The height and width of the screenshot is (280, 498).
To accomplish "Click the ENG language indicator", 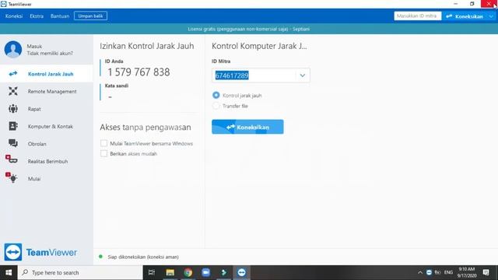I will click(448, 272).
